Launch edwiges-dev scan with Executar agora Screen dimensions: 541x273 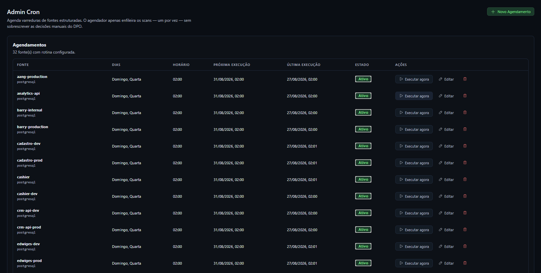click(x=414, y=247)
